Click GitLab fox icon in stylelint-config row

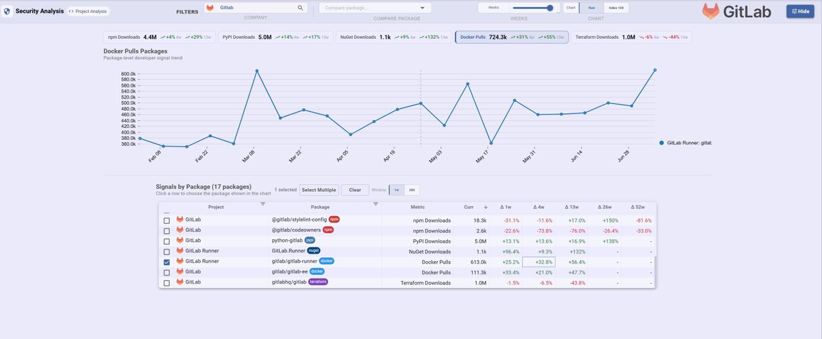tap(179, 220)
